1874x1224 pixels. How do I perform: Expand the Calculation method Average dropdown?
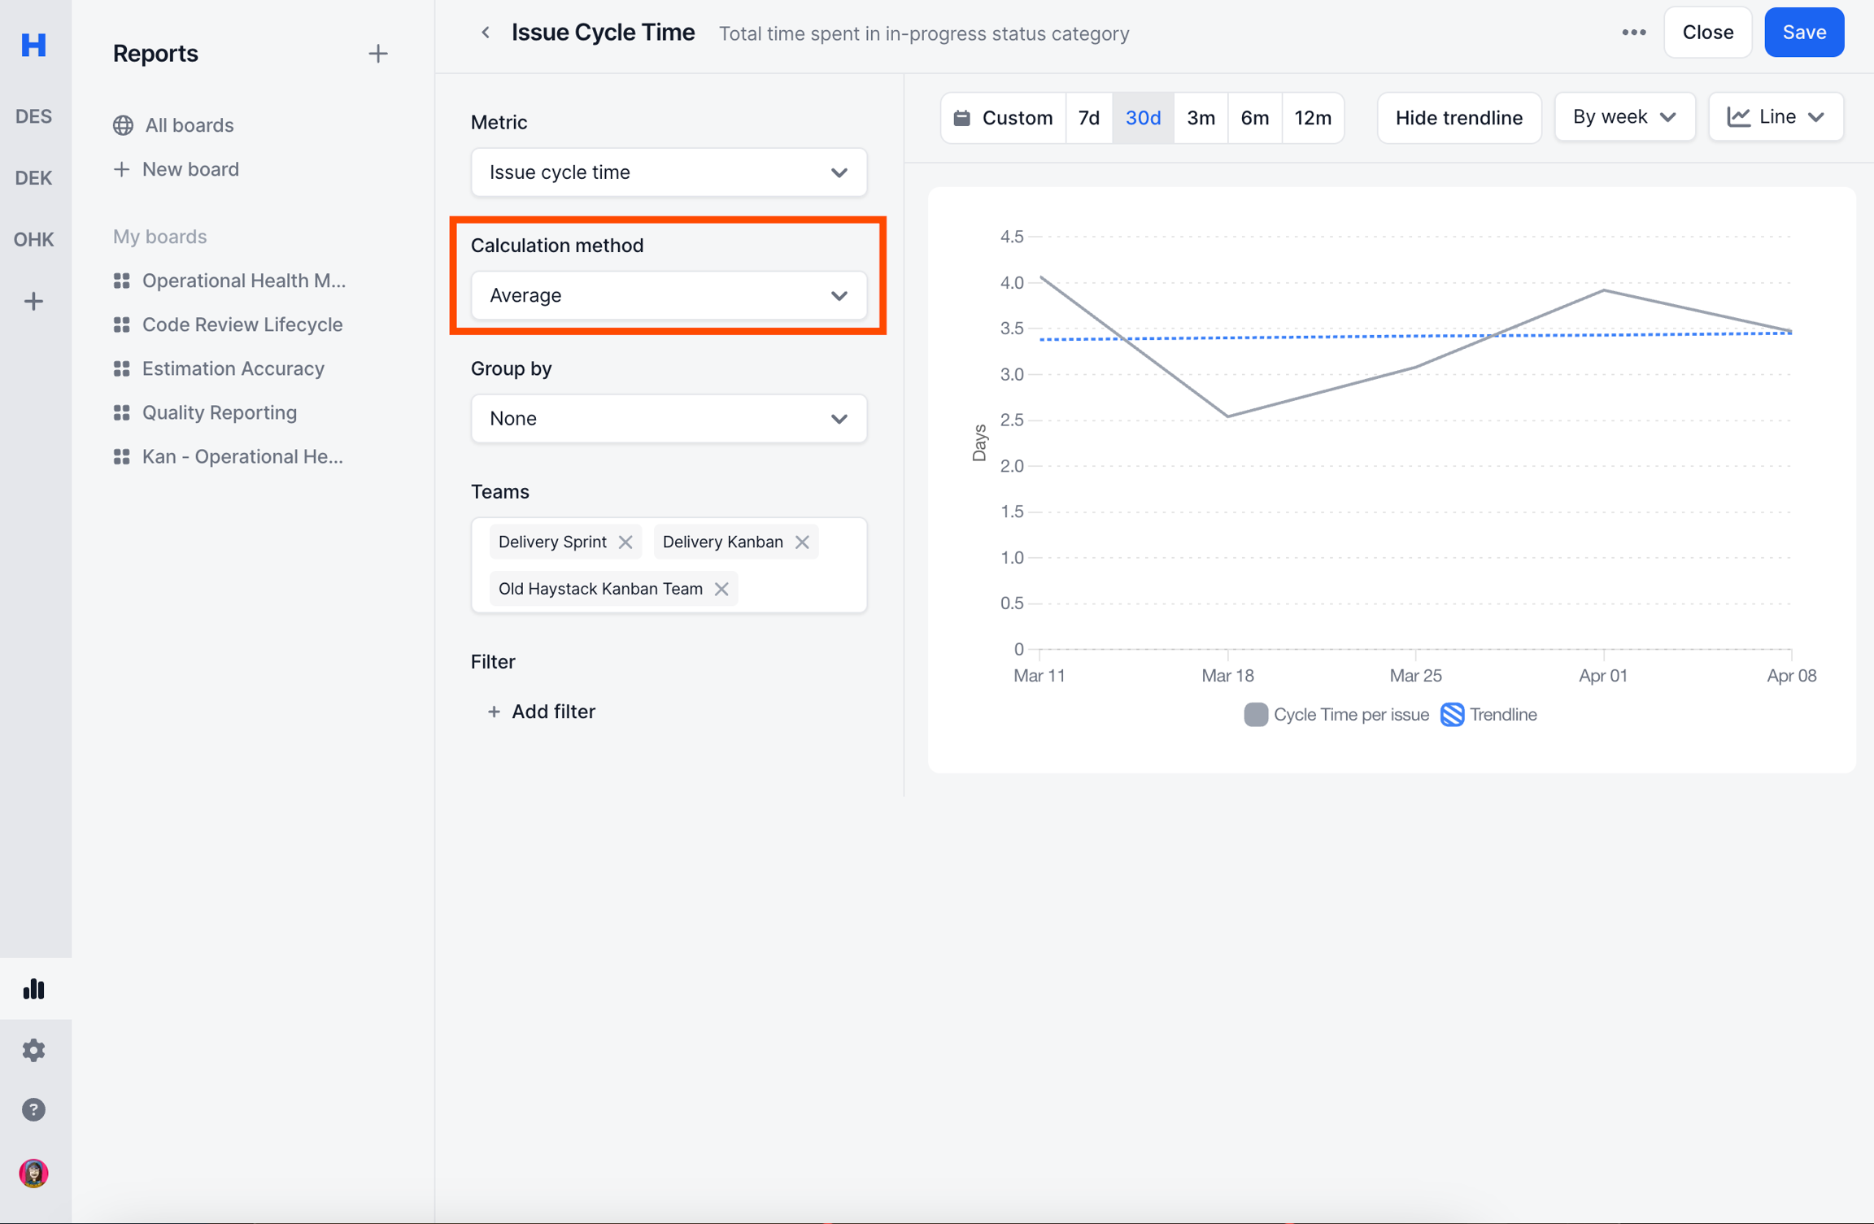[669, 295]
